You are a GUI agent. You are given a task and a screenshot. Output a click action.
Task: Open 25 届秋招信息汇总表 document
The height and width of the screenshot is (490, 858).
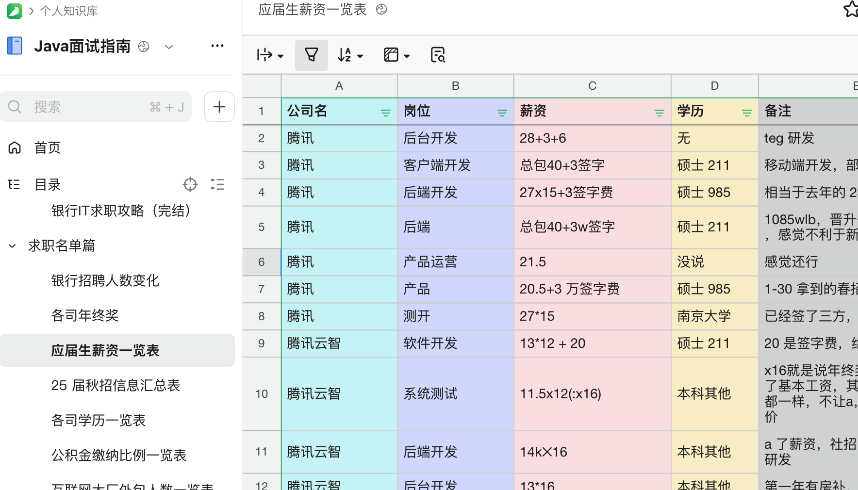[115, 385]
